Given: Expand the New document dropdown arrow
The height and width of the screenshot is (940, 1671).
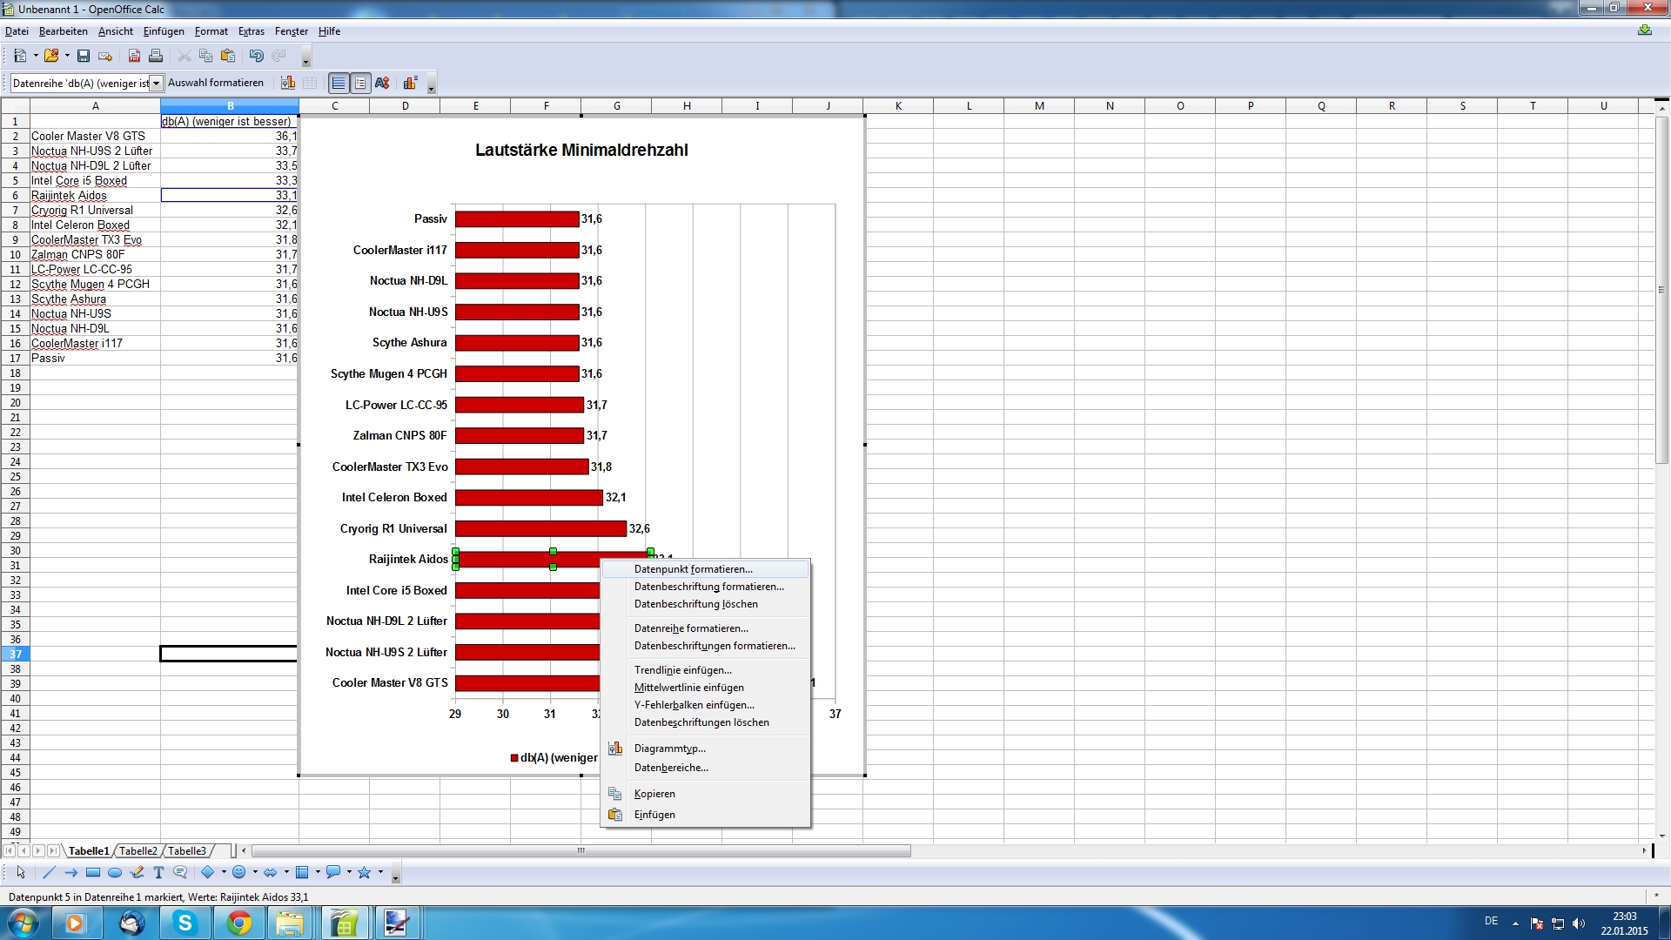Looking at the screenshot, I should (x=36, y=56).
